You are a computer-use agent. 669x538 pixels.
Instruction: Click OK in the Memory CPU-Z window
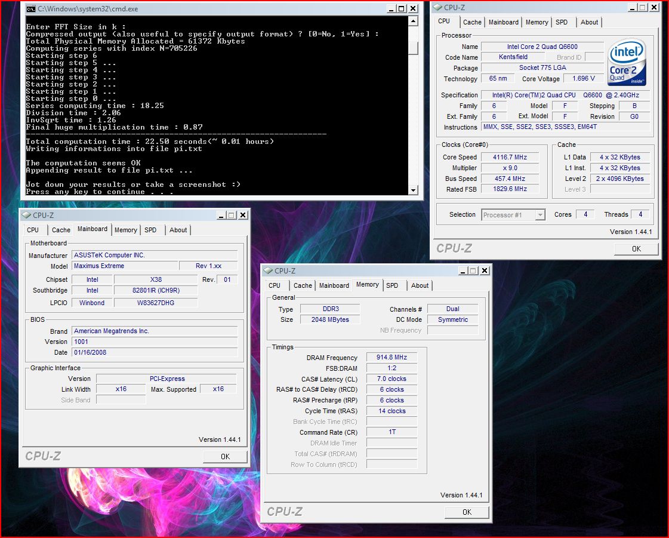[467, 512]
